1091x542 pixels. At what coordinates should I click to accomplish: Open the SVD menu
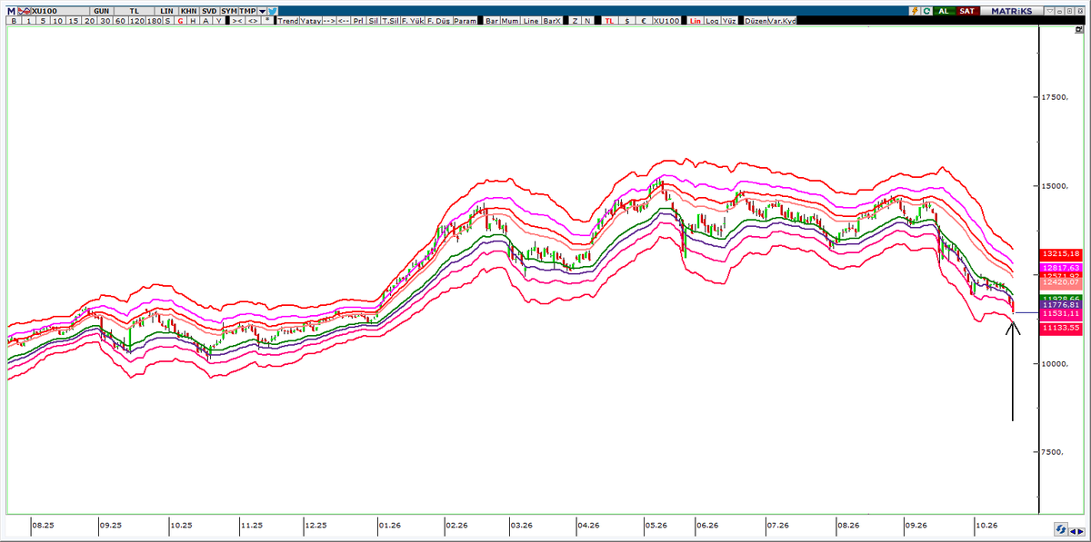click(x=209, y=10)
